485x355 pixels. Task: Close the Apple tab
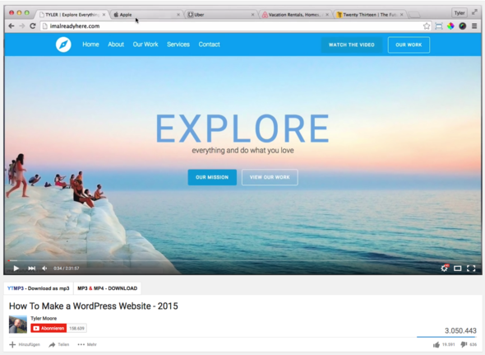click(x=178, y=15)
